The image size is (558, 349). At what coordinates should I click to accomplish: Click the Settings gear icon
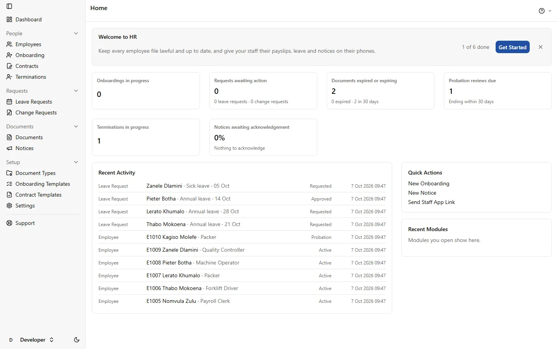pos(9,206)
